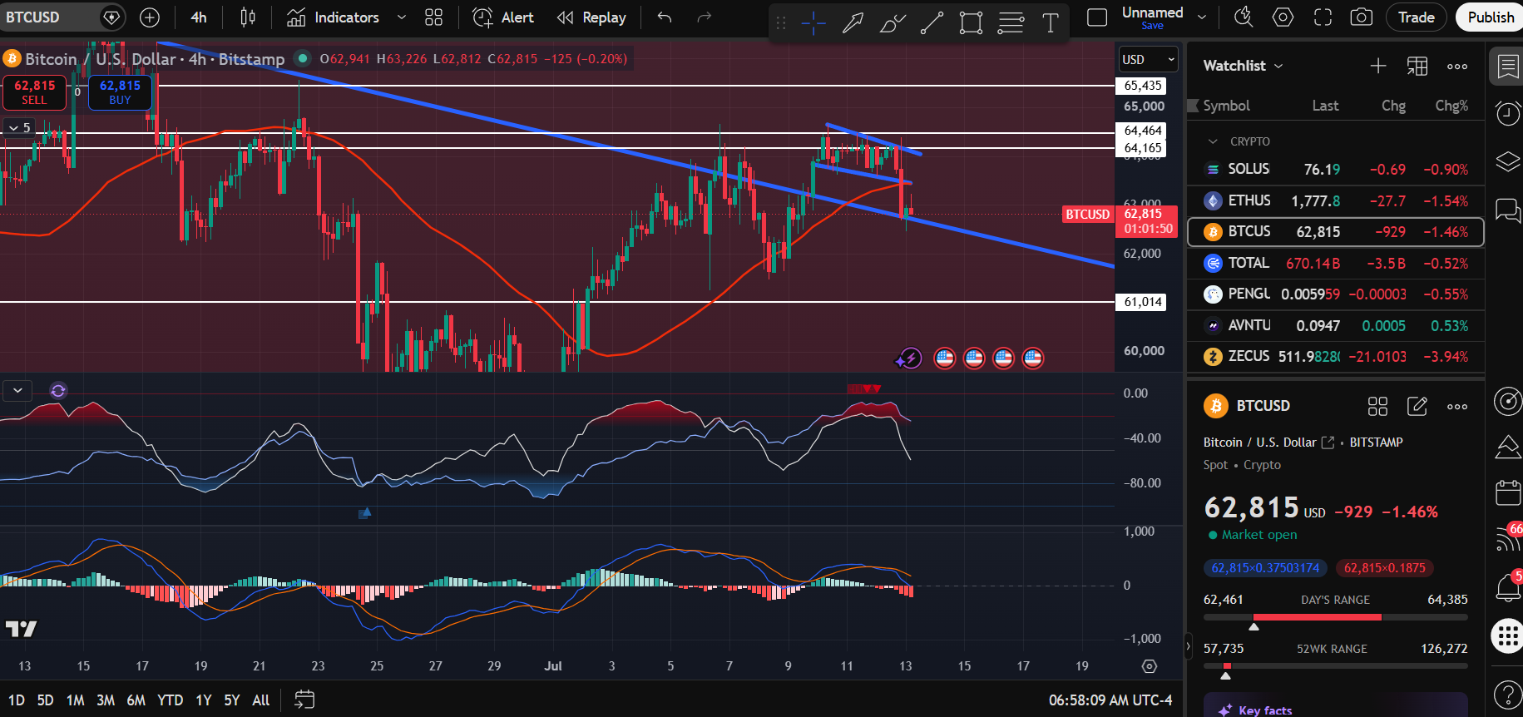This screenshot has height=717, width=1523.
Task: Open the chat bubbles sidebar icon
Action: coord(1507,210)
